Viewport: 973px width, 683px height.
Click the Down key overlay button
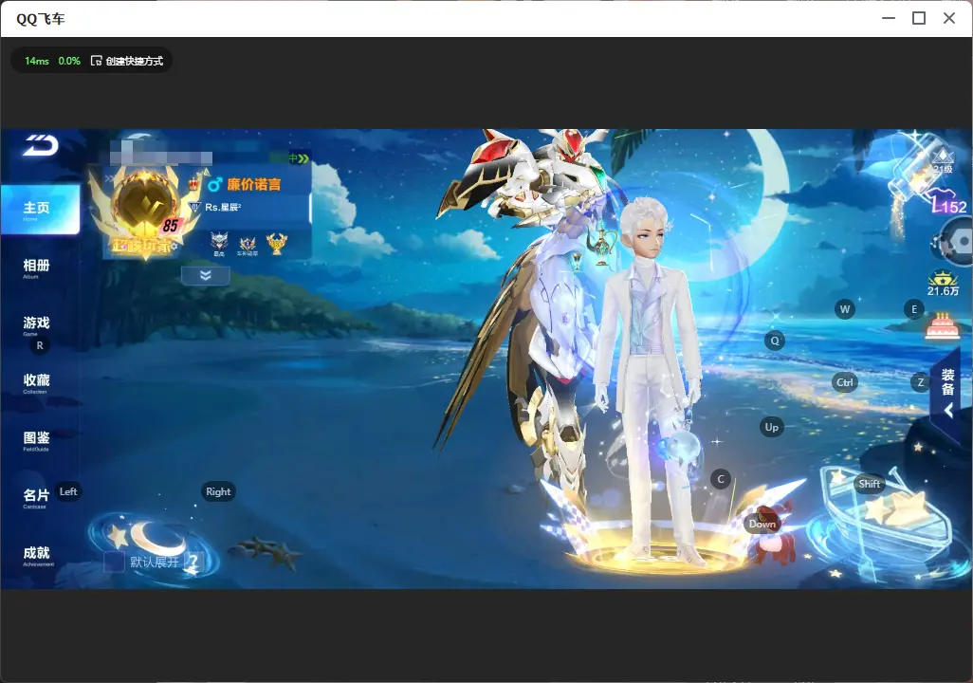762,524
